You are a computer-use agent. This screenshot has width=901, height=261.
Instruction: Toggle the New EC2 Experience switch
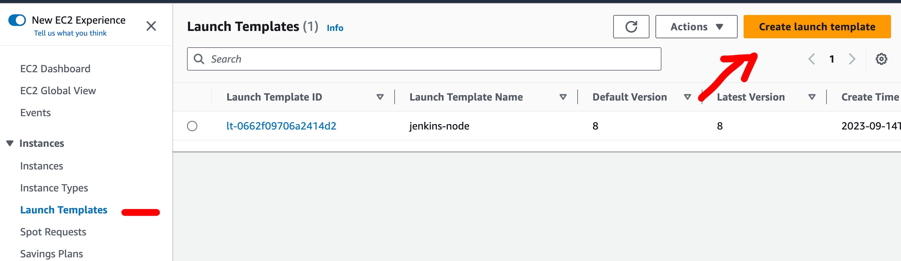point(17,20)
